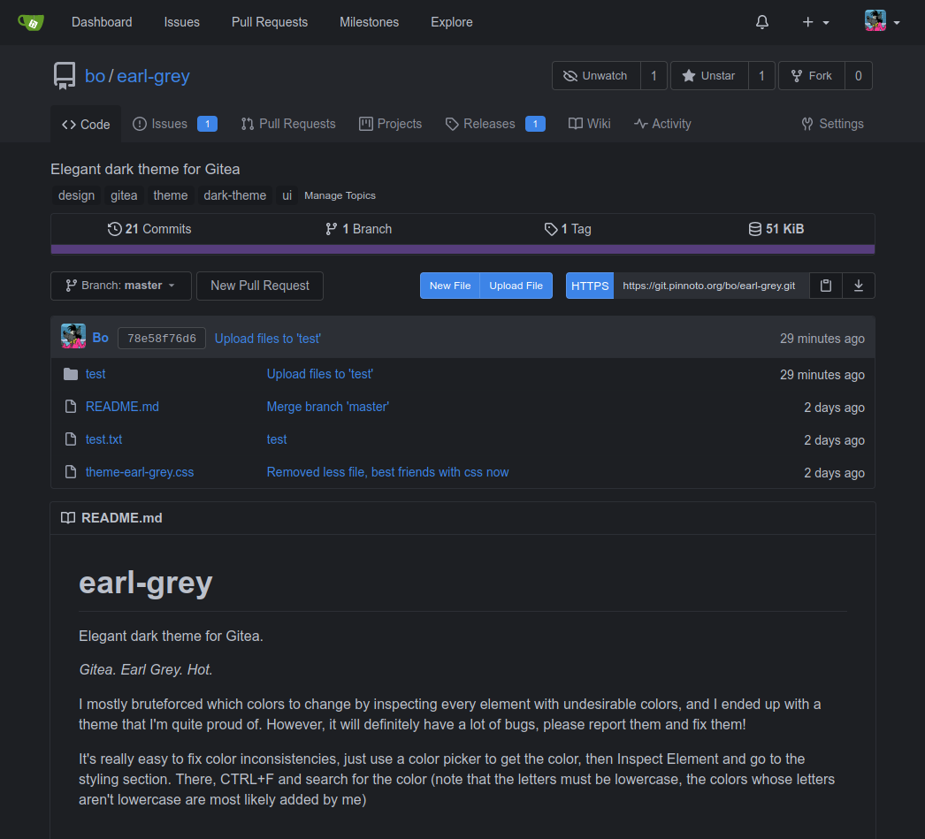View the 1 Branch list

tap(358, 229)
